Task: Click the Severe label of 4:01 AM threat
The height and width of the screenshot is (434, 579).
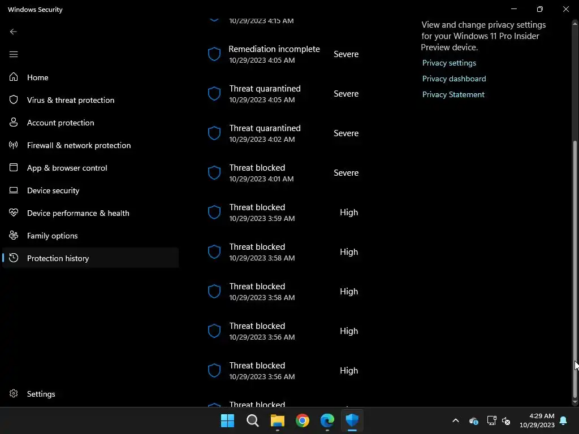Action: [x=346, y=173]
